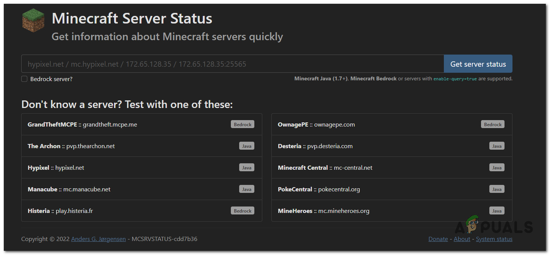This screenshot has height=255, width=550.
Task: Open the System status link
Action: coord(494,239)
